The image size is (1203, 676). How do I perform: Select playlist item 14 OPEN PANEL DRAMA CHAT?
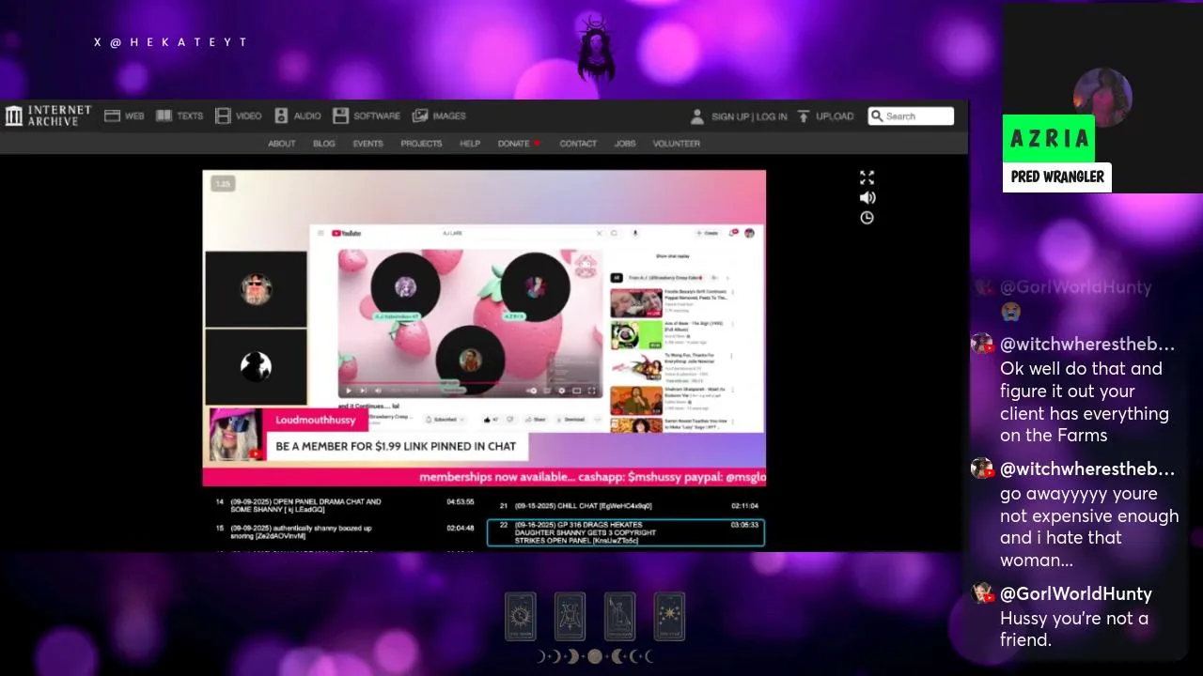pos(345,505)
